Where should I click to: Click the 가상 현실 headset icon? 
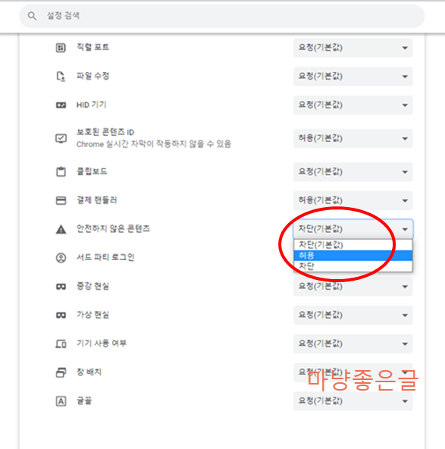61,316
